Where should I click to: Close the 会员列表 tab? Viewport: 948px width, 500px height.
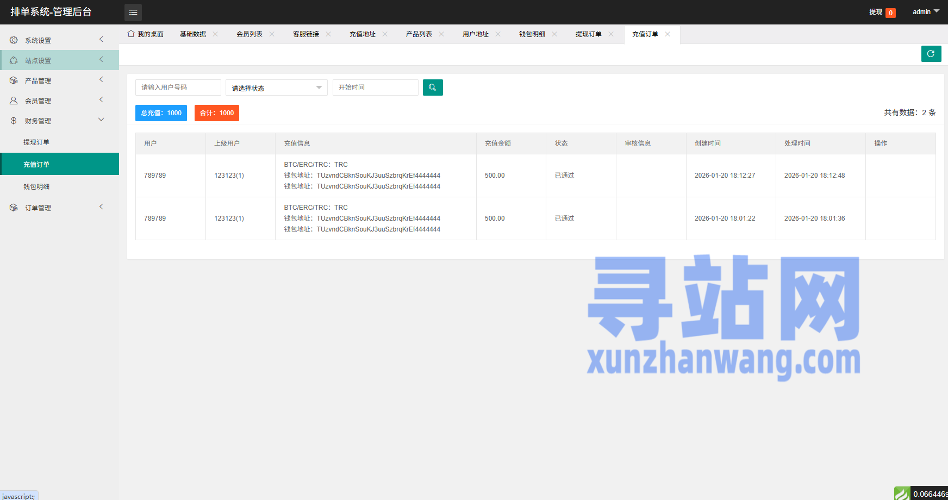click(x=272, y=34)
